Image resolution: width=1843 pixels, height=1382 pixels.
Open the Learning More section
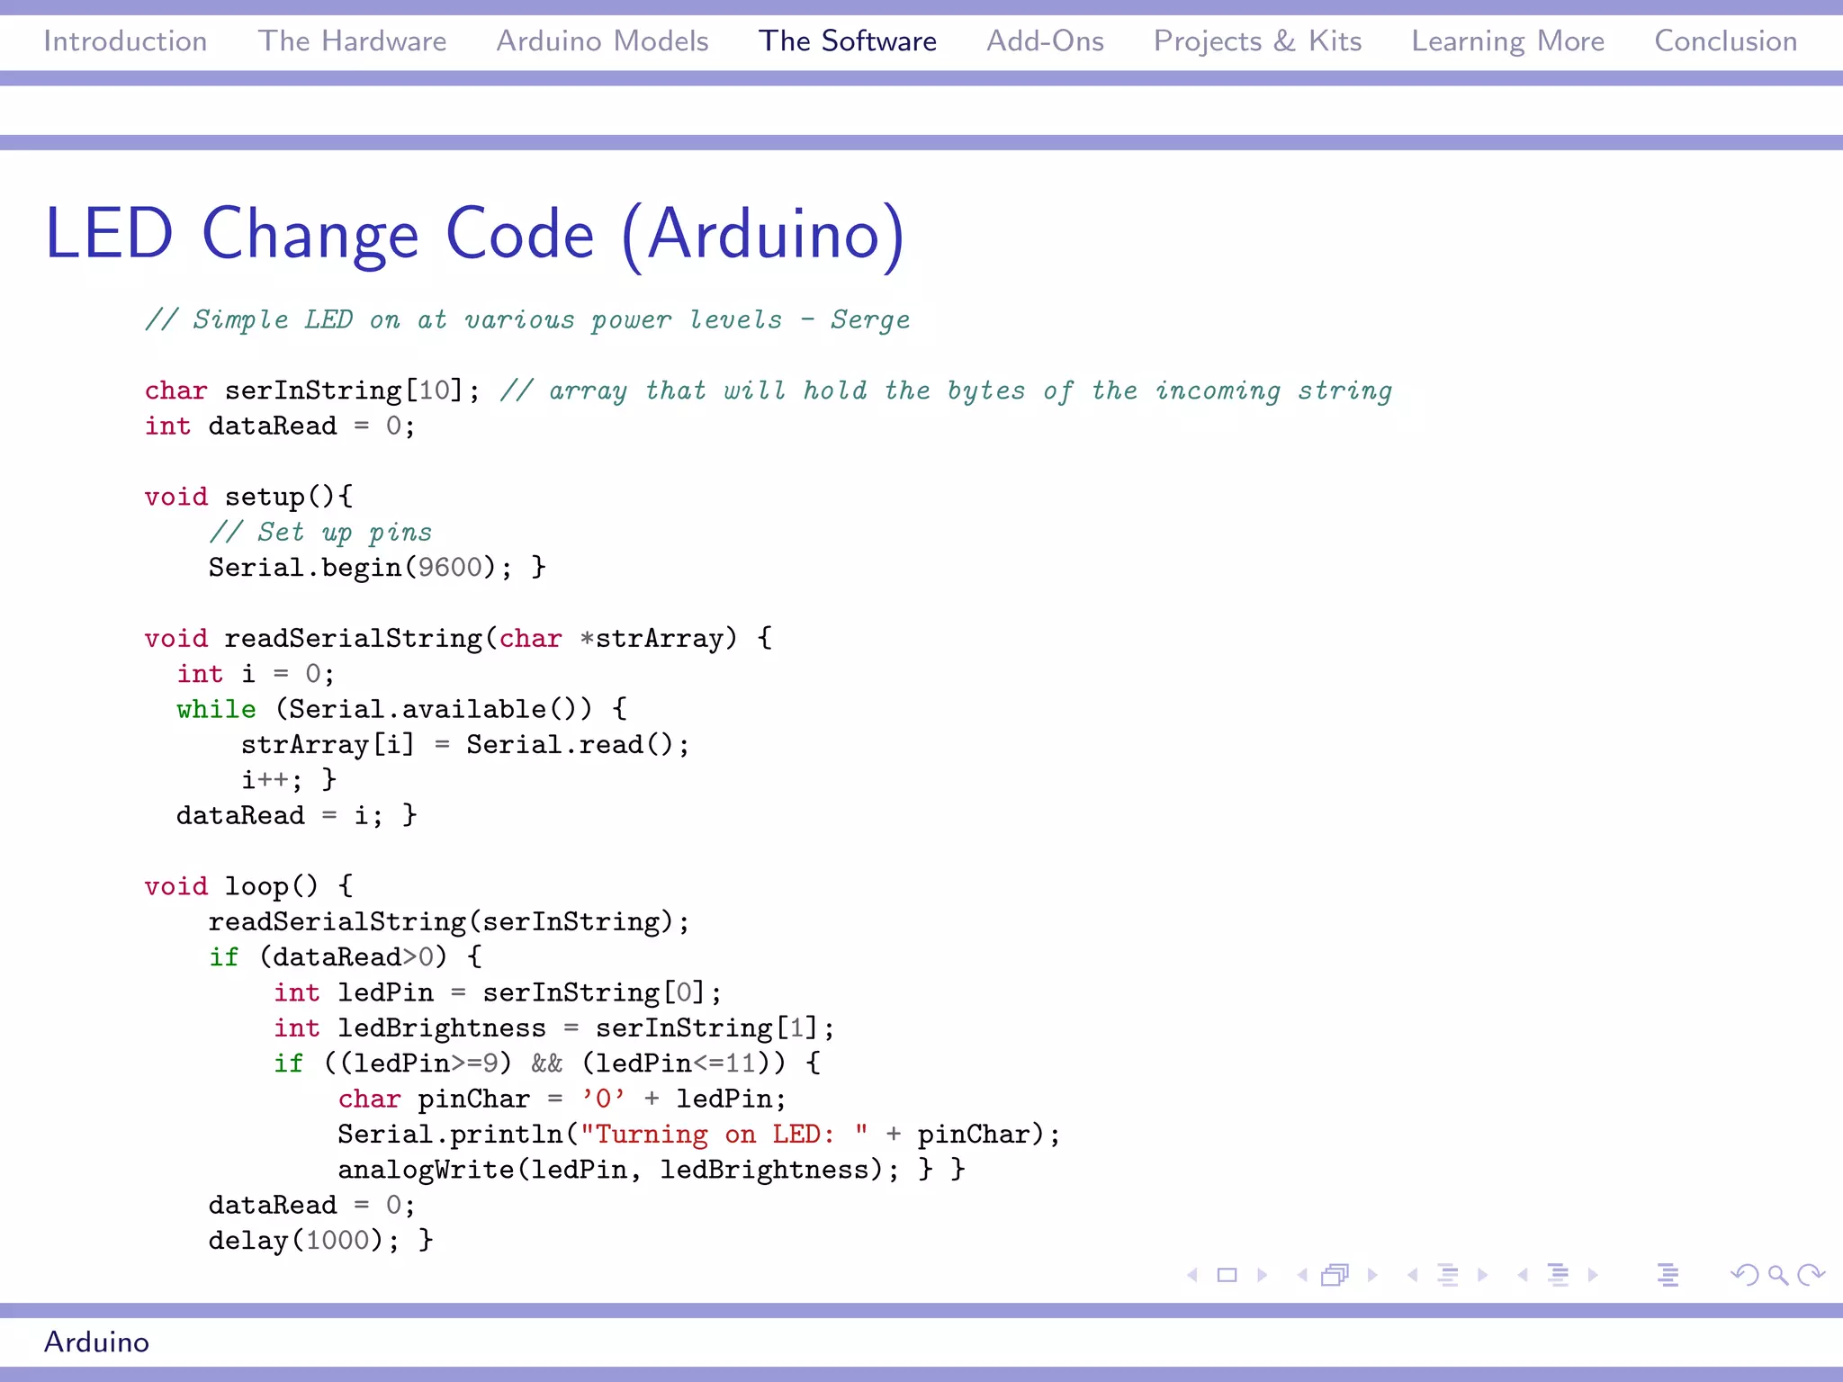1507,41
